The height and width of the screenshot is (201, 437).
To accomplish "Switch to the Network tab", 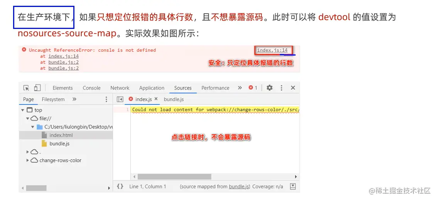I will coord(120,88).
